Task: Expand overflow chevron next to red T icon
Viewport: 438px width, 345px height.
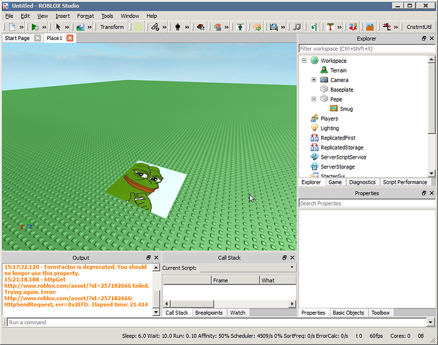Action: pyautogui.click(x=339, y=27)
